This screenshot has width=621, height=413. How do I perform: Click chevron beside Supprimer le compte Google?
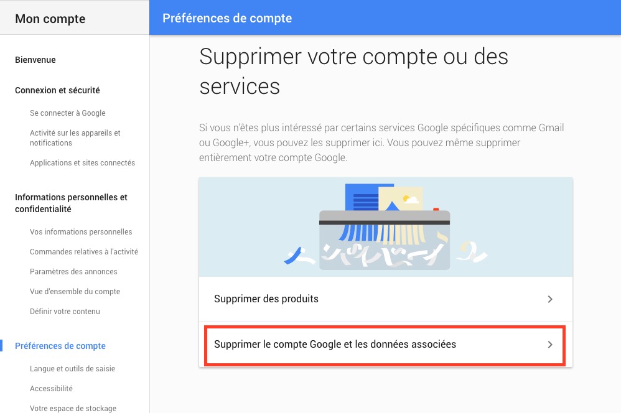(549, 345)
